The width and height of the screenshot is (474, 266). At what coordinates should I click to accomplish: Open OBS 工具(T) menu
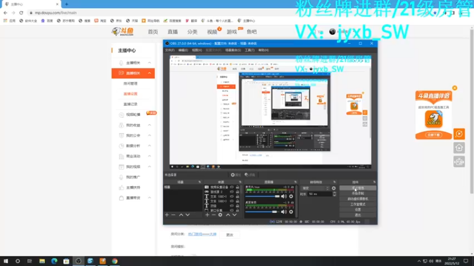[x=249, y=50]
